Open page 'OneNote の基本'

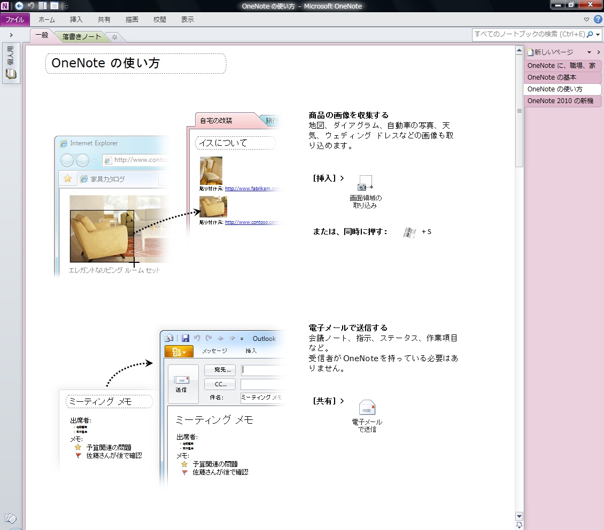click(x=562, y=77)
